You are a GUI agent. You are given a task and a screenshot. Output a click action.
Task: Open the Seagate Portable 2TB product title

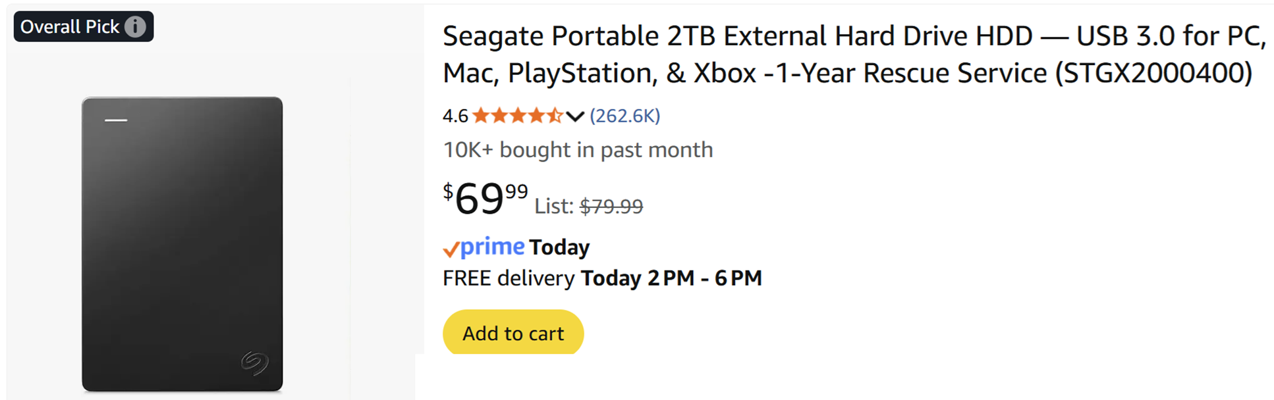(x=854, y=54)
